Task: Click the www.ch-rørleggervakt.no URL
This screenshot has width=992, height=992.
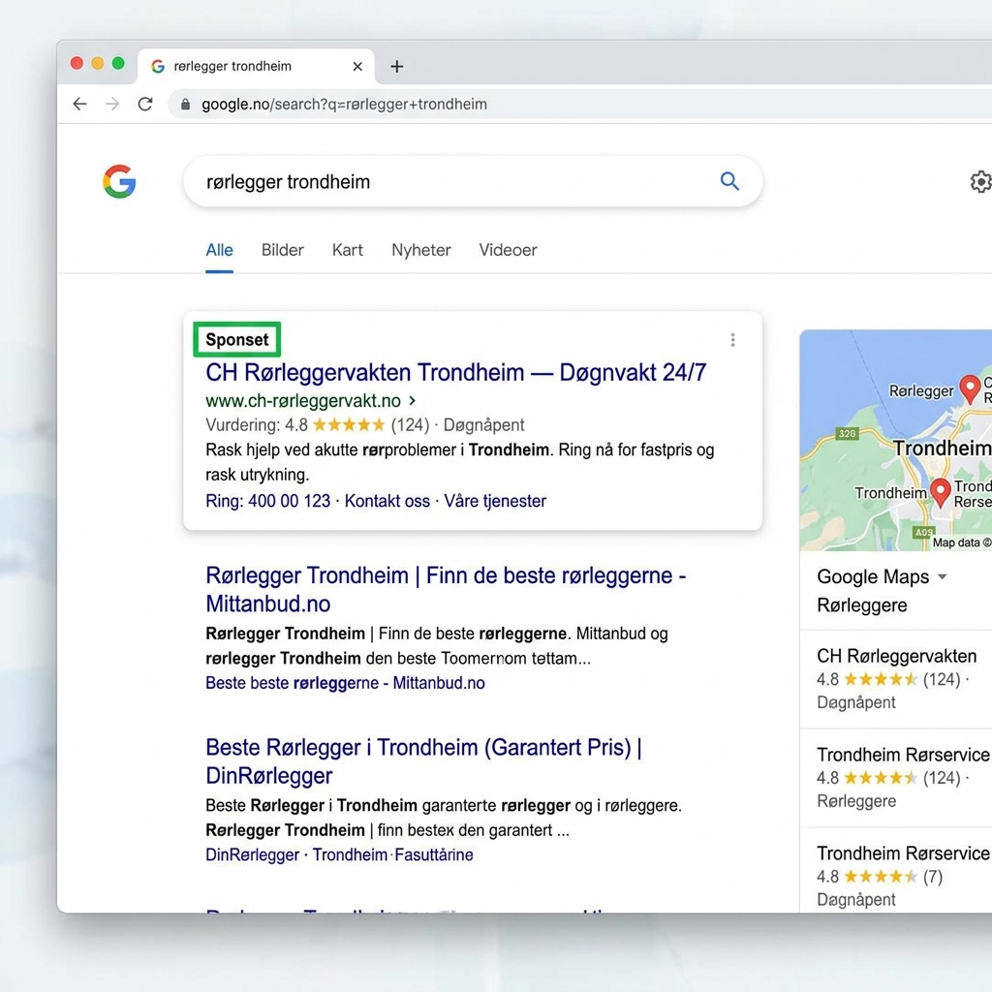Action: 303,401
